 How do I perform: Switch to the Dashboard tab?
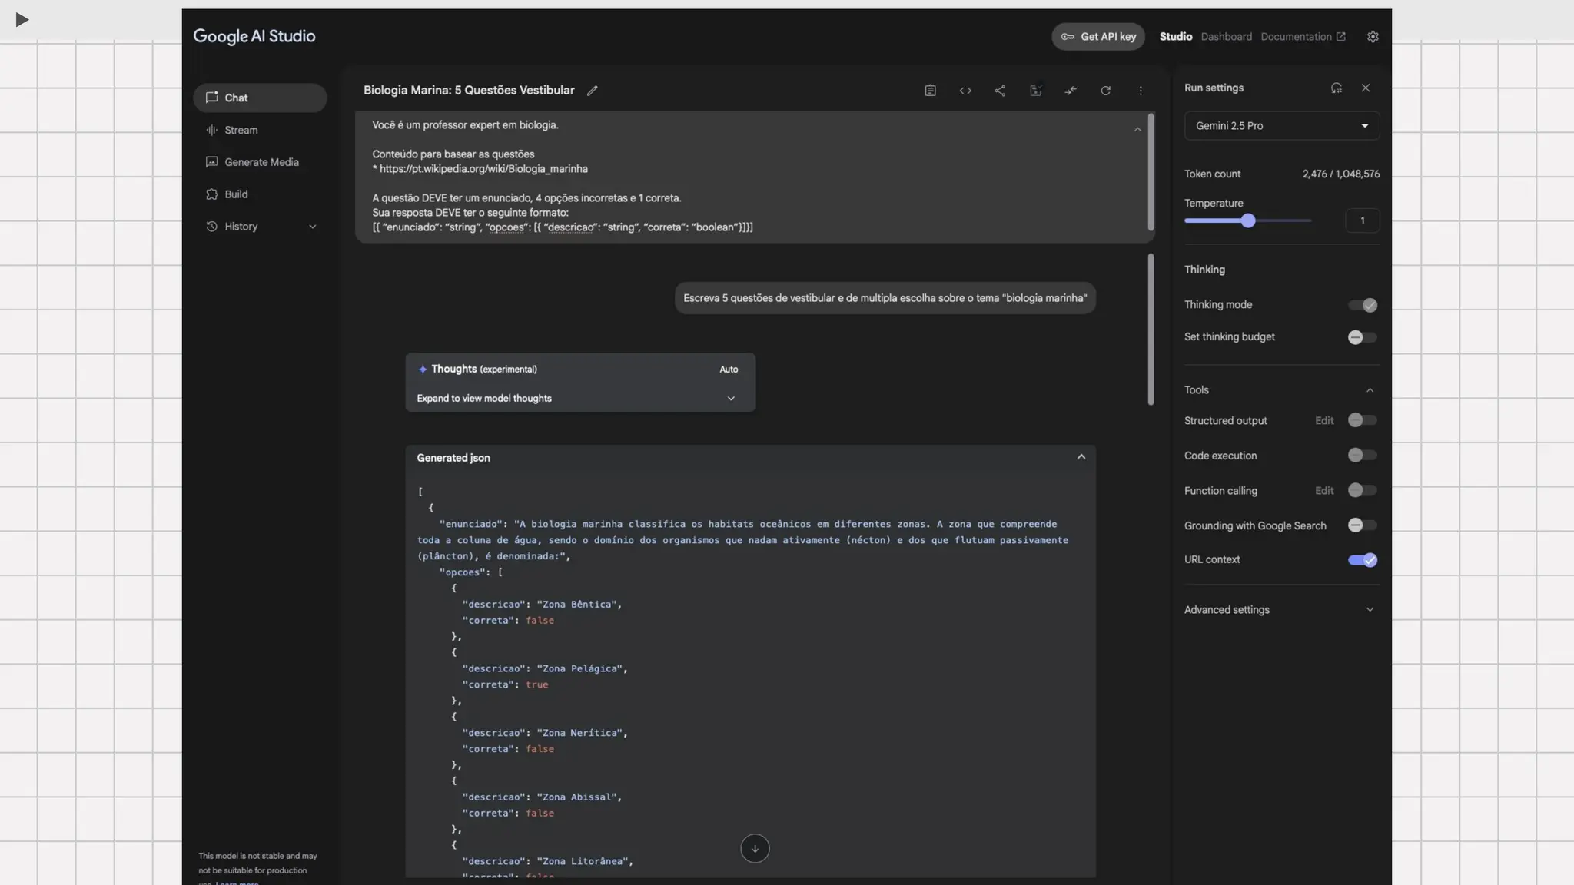pyautogui.click(x=1226, y=37)
